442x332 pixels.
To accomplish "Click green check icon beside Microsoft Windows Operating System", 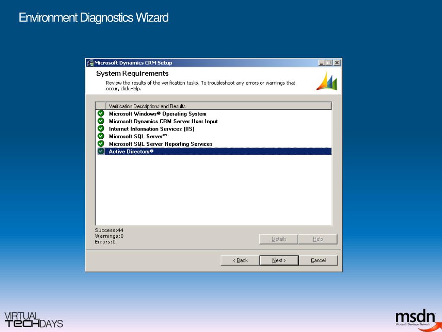I will [x=101, y=114].
